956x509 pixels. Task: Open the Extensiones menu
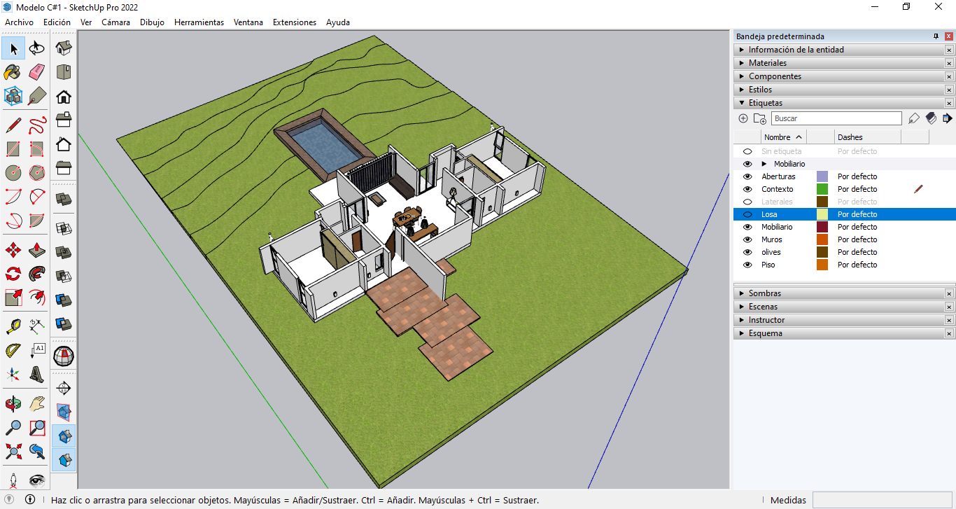[294, 22]
